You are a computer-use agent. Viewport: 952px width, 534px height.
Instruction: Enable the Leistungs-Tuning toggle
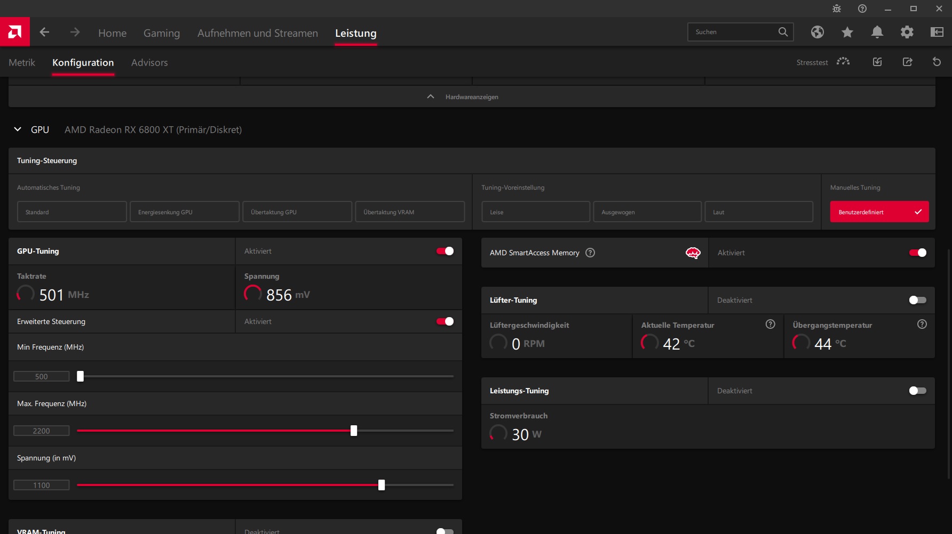(917, 391)
